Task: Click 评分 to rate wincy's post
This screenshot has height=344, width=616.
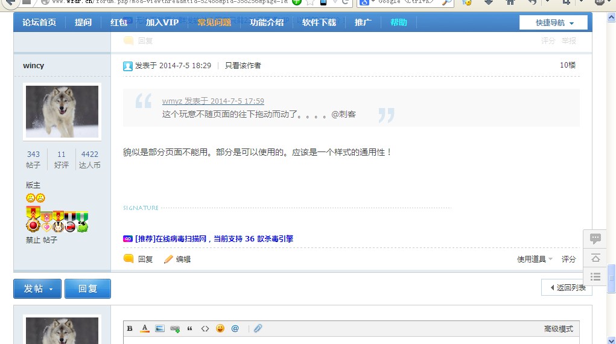Action: (568, 259)
